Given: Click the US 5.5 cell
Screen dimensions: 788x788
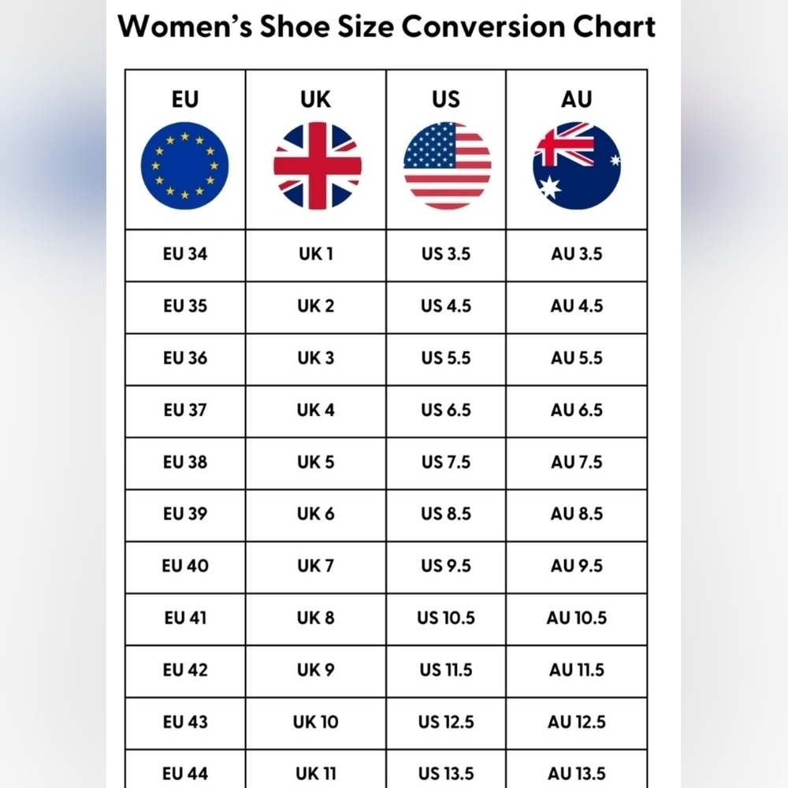Looking at the screenshot, I should click(x=446, y=358).
